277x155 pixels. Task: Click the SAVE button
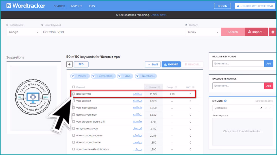click(x=153, y=65)
